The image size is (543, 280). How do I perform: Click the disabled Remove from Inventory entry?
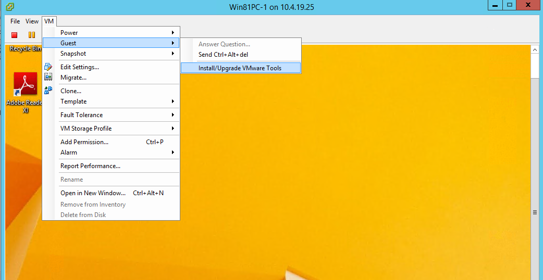pyautogui.click(x=111, y=205)
